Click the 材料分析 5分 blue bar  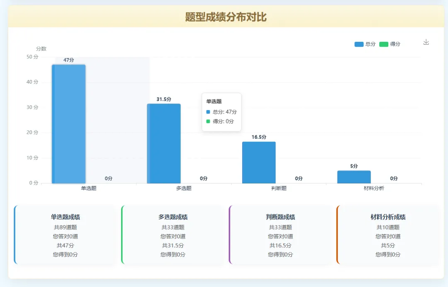click(x=354, y=177)
